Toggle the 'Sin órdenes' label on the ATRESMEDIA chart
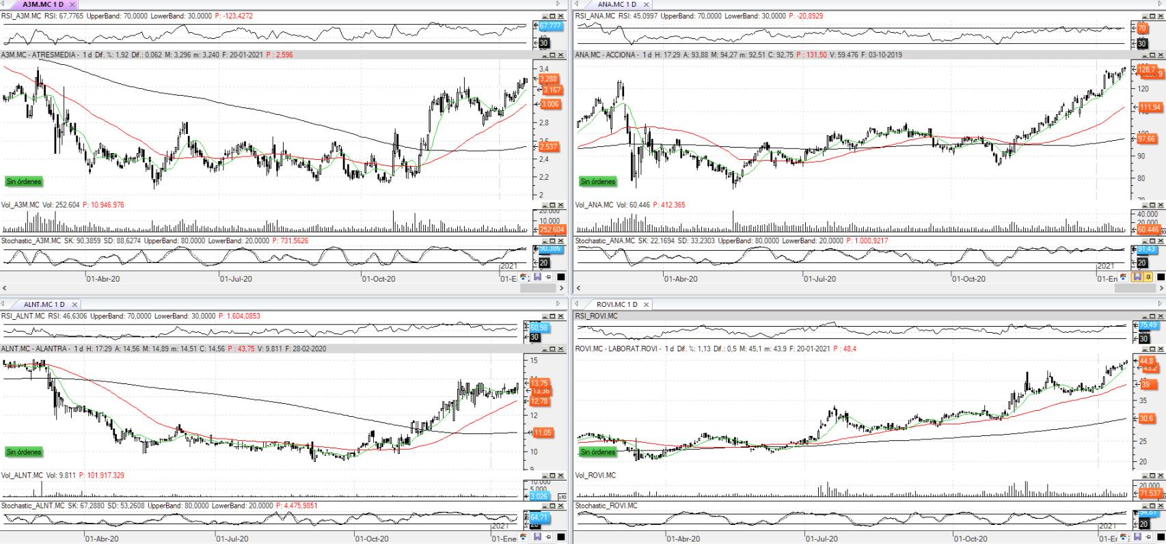This screenshot has width=1166, height=544. 24,182
